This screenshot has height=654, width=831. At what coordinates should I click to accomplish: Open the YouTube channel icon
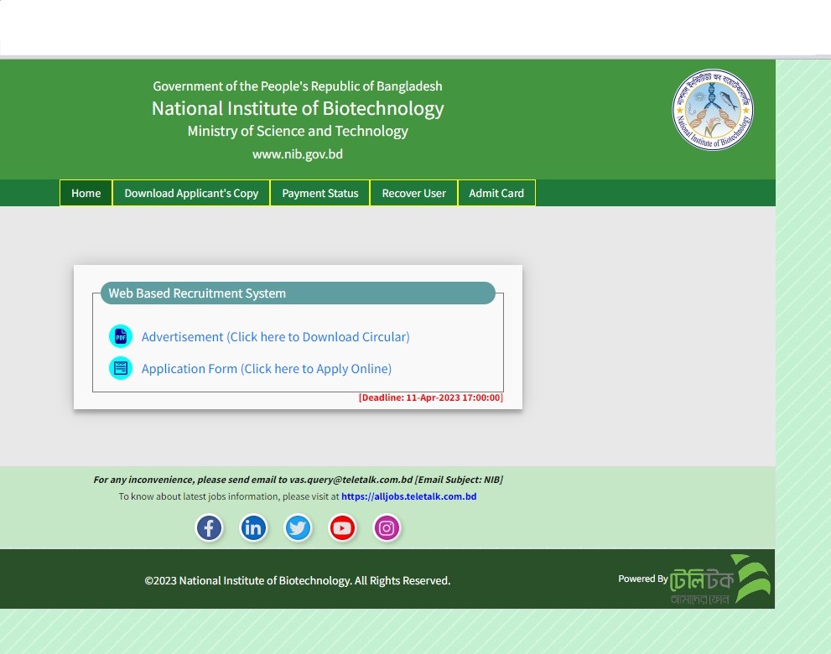point(342,528)
